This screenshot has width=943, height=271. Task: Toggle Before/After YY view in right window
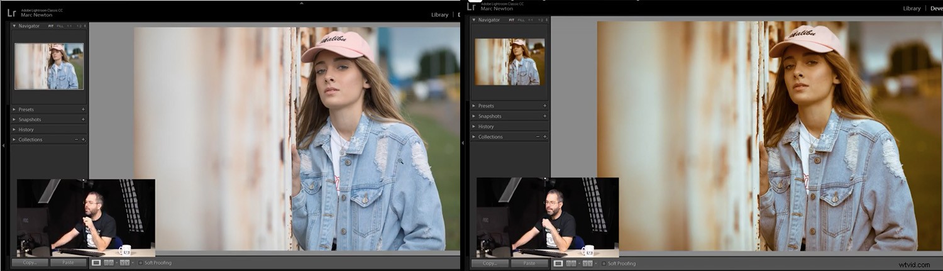click(x=587, y=263)
